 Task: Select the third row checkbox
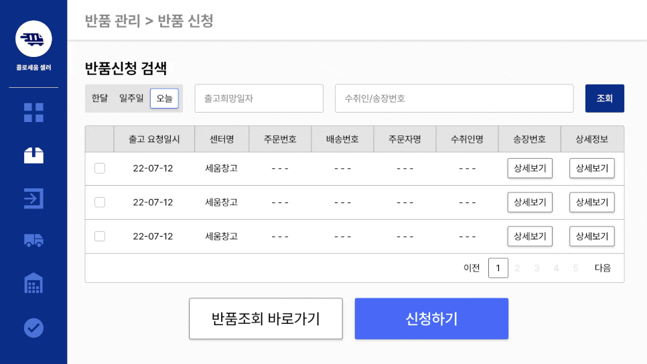pyautogui.click(x=99, y=237)
